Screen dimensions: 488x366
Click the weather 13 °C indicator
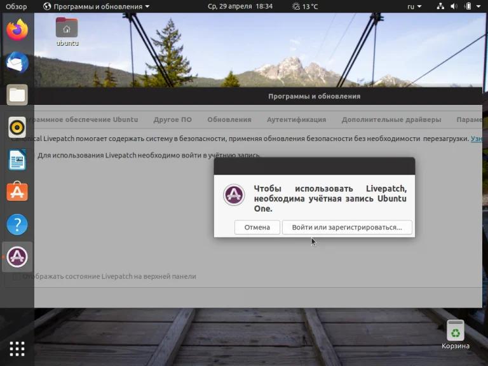coord(305,6)
